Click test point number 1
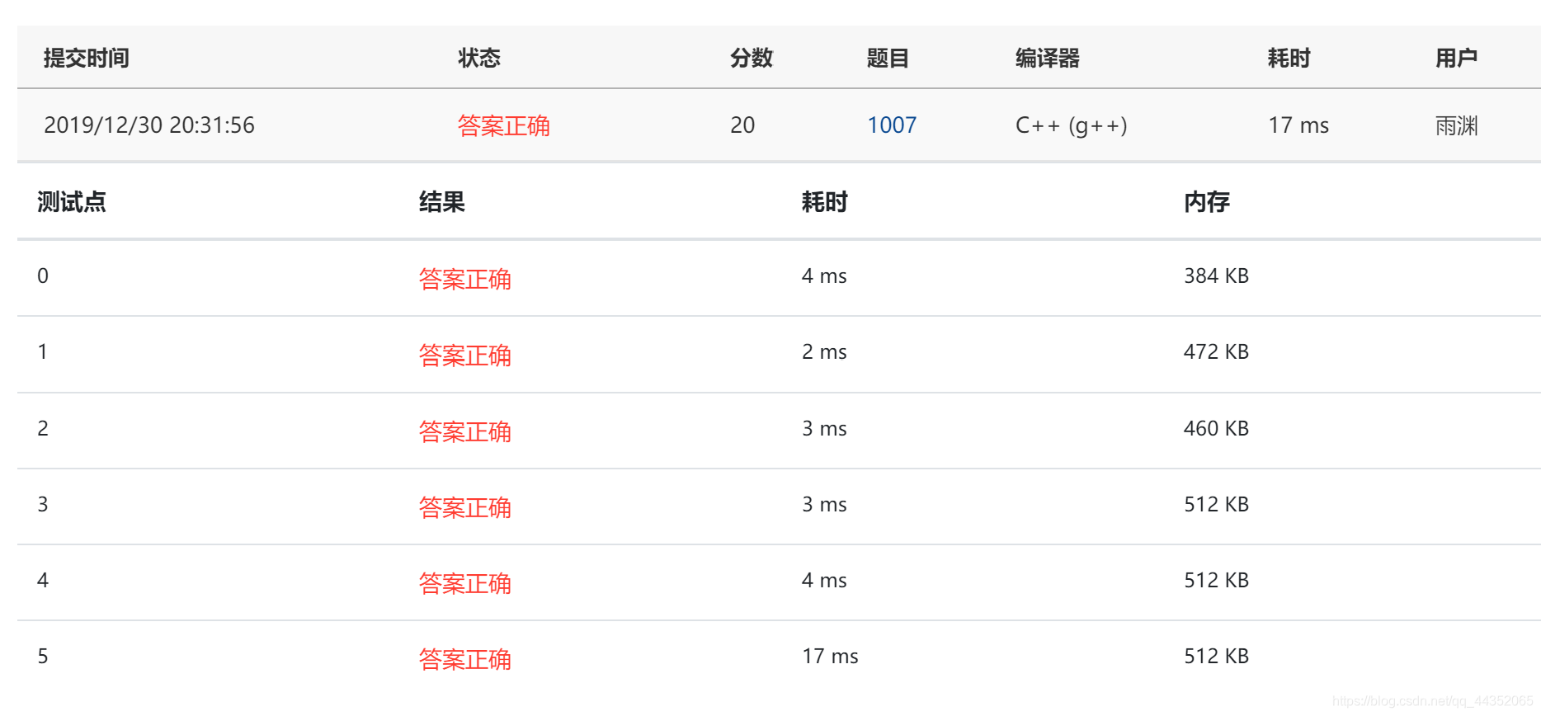Viewport: 1541px width, 716px height. (43, 351)
